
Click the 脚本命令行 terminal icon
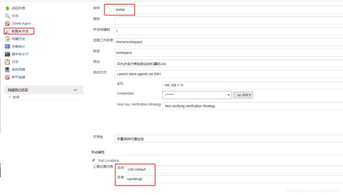pyautogui.click(x=7, y=54)
